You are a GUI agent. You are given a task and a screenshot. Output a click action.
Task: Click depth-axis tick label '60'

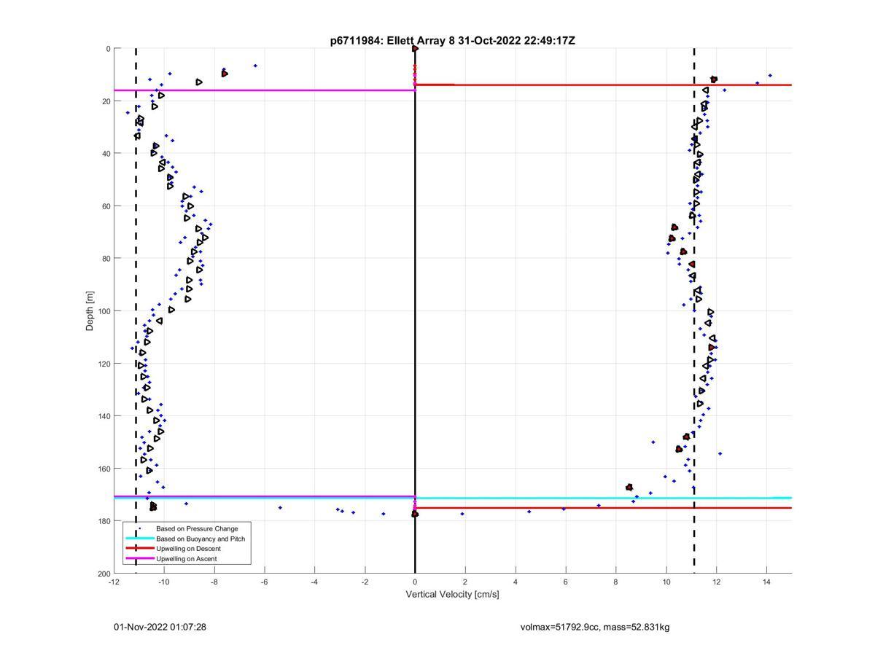(106, 206)
